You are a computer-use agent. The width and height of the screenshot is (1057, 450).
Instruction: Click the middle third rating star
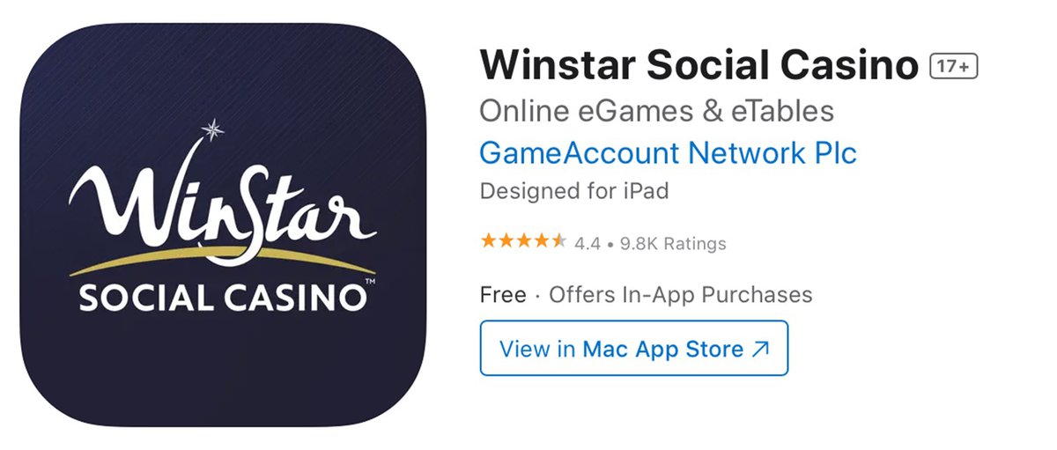pos(523,241)
